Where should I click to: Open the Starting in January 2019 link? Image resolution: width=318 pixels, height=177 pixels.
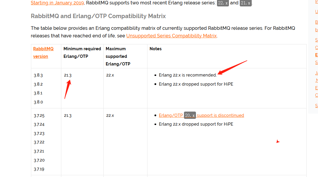coord(57,3)
